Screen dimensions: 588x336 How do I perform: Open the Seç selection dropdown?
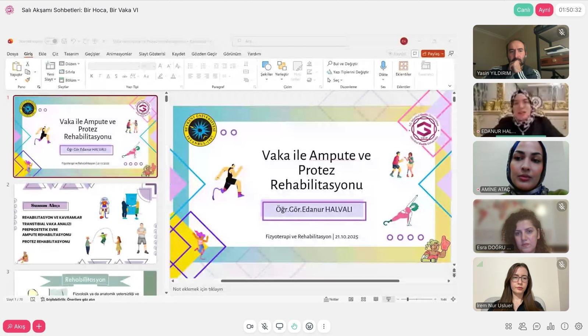point(335,80)
